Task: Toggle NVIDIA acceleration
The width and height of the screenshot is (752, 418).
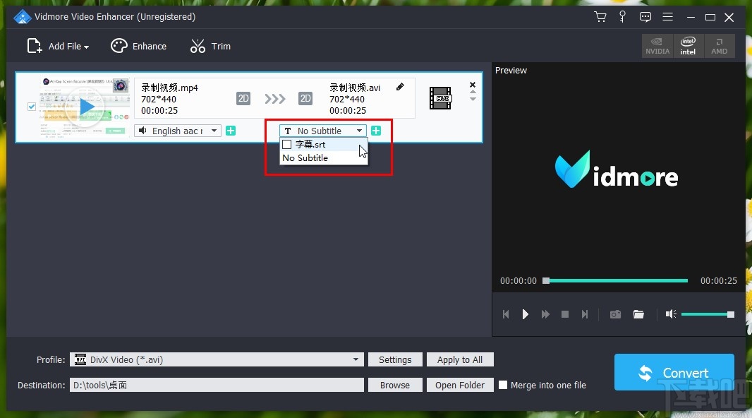Action: click(x=657, y=46)
